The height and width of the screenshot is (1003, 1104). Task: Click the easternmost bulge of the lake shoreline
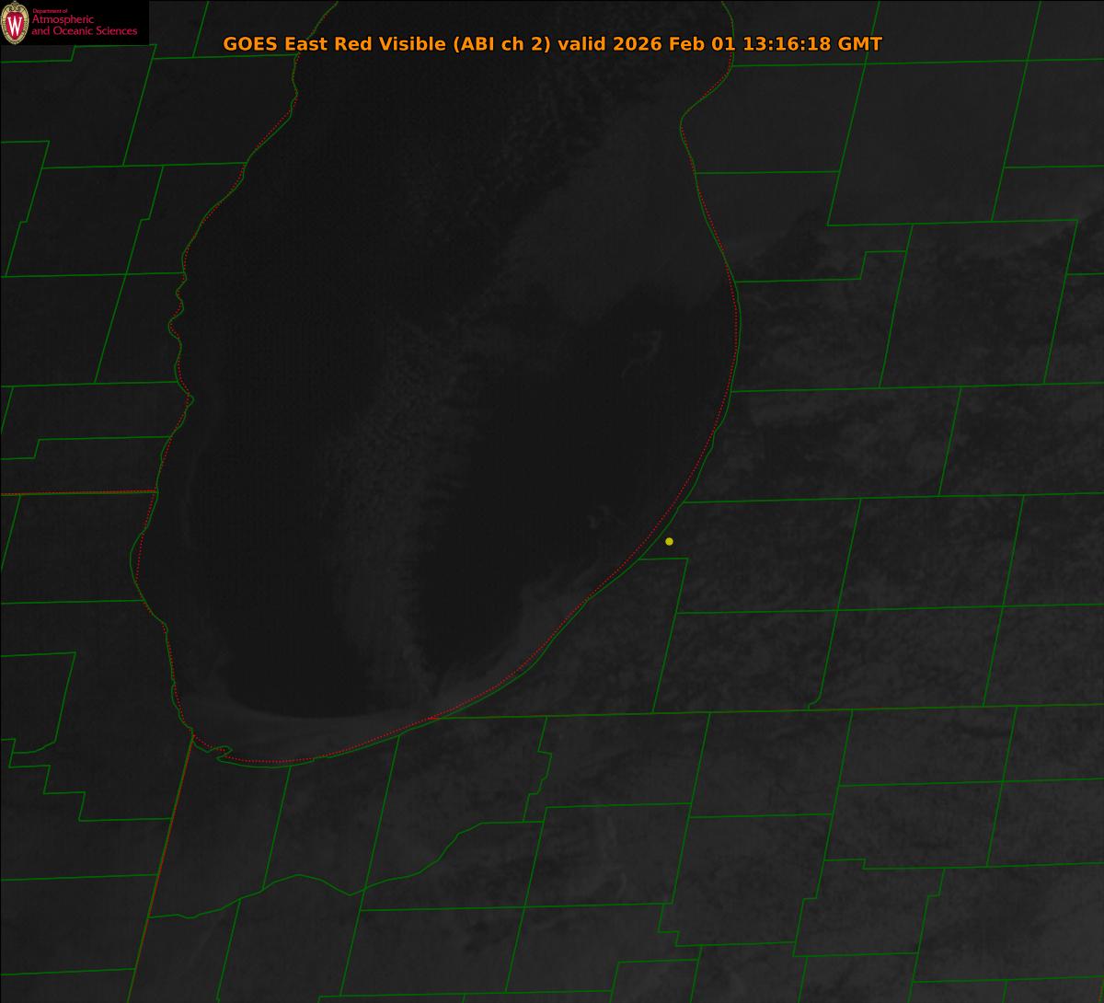point(737,340)
